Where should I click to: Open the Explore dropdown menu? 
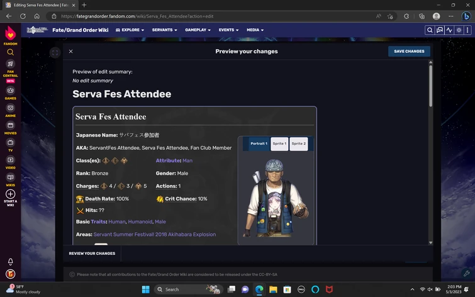click(130, 30)
